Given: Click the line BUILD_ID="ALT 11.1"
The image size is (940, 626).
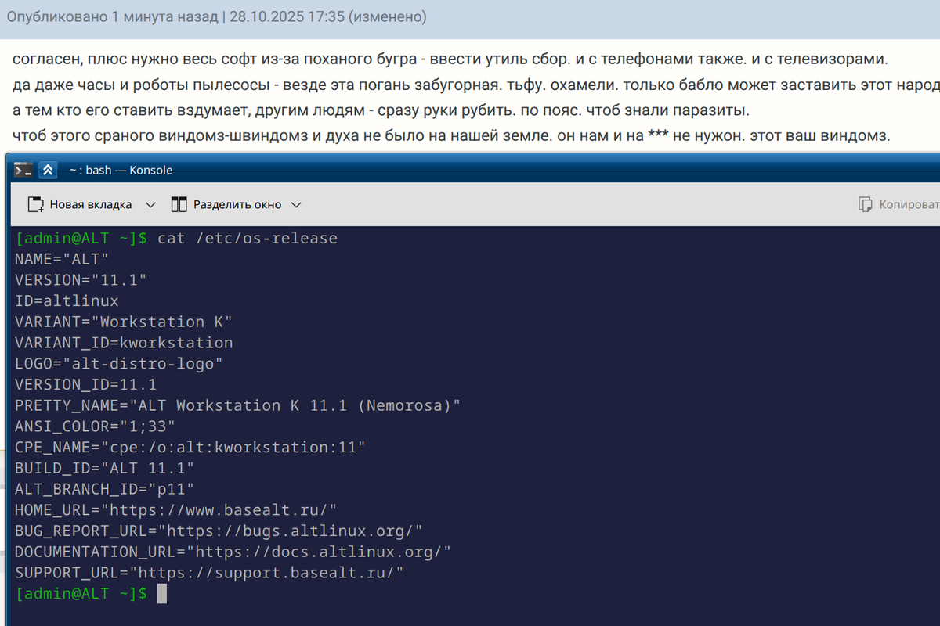Looking at the screenshot, I should click(105, 468).
